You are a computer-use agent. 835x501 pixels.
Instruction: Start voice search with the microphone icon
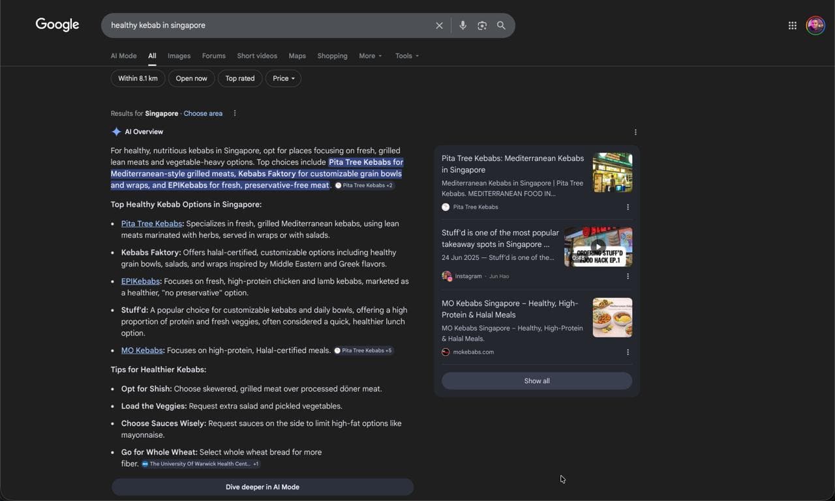click(x=463, y=25)
